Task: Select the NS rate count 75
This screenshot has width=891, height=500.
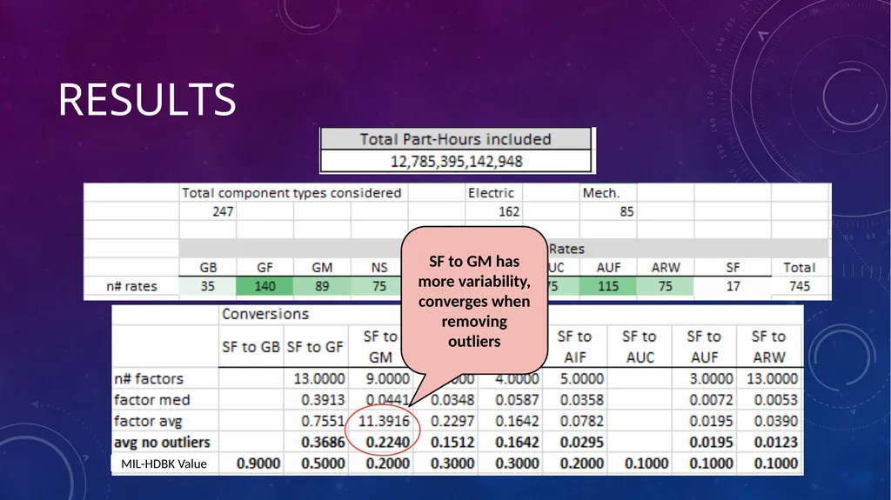Action: tap(379, 286)
